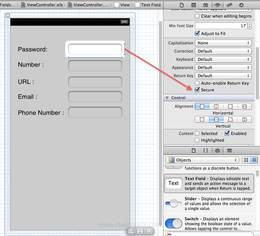
Task: Open the Quick Help inspector icon
Action: tap(194, 5)
